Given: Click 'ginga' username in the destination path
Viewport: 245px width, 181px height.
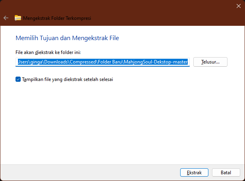Looking at the screenshot, I should tap(37, 62).
